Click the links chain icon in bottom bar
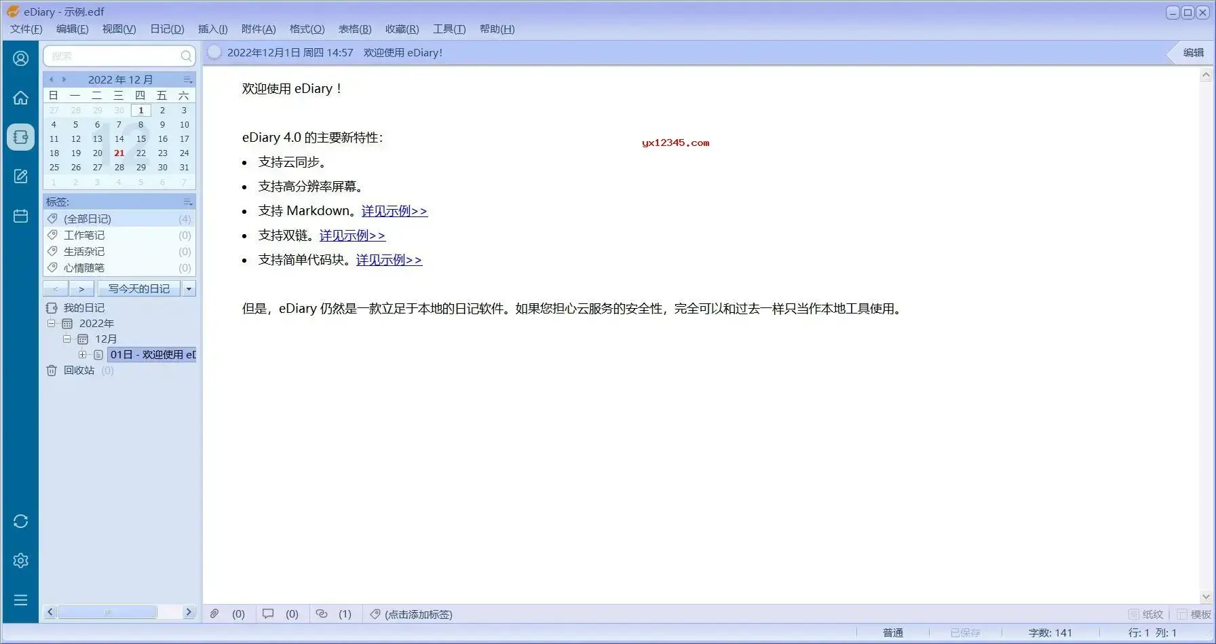 [x=322, y=613]
